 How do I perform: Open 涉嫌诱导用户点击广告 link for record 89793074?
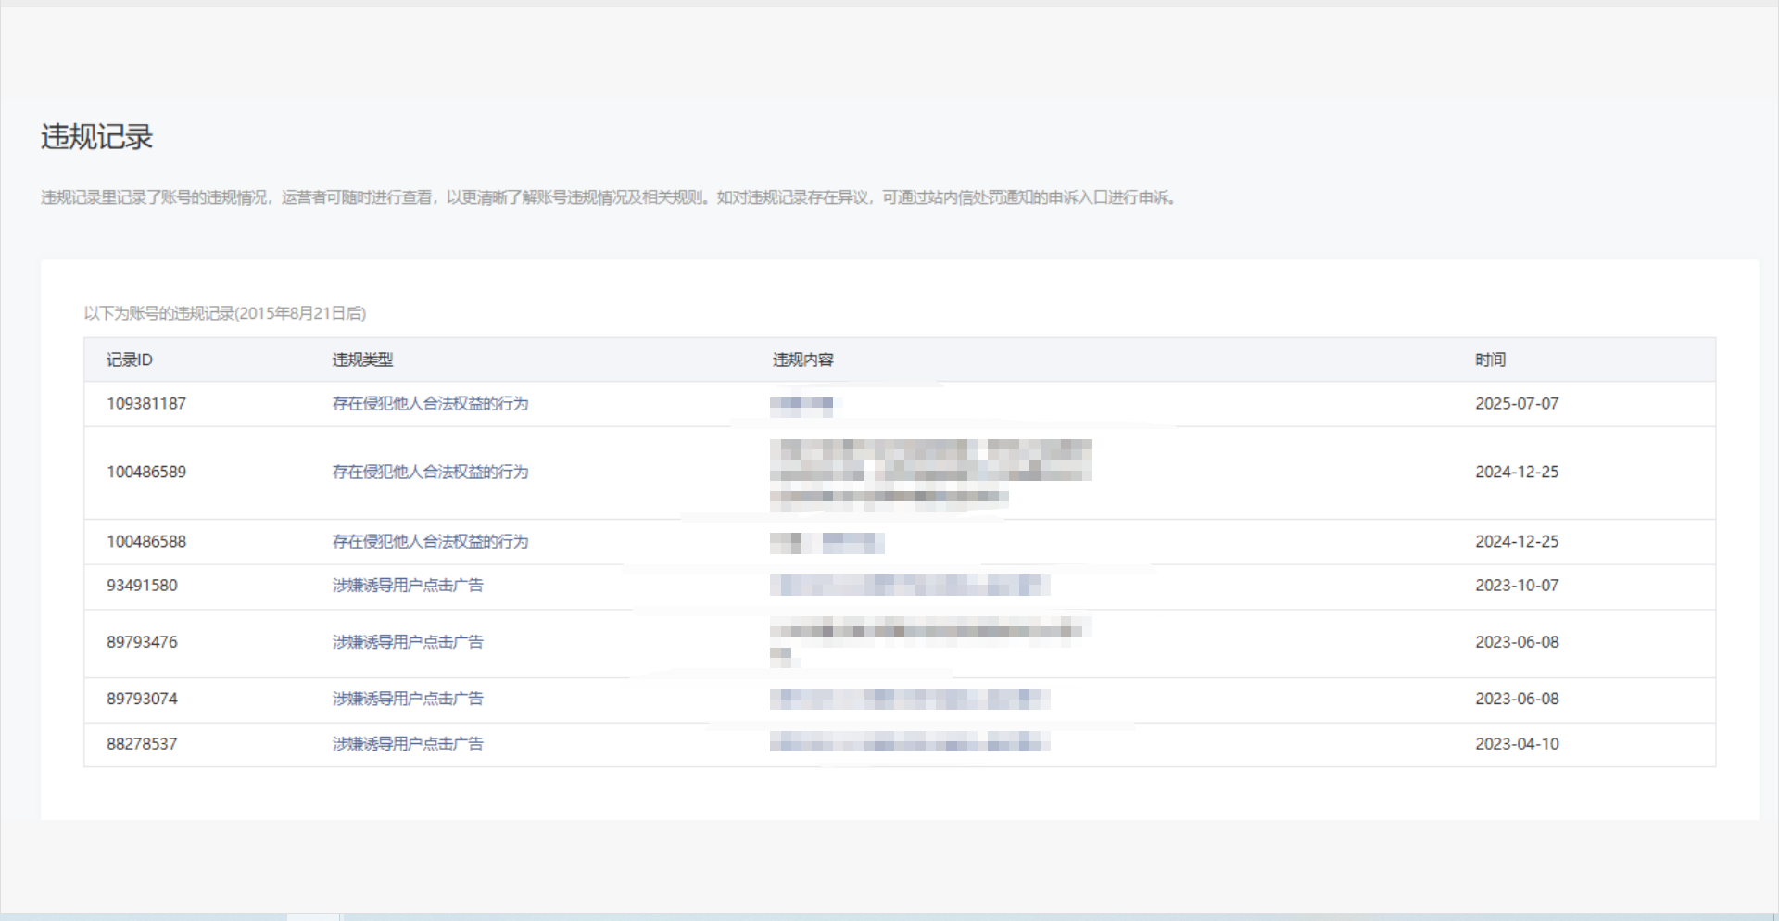pyautogui.click(x=408, y=699)
